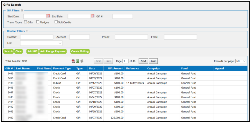Click the print results icon
Image resolution: width=251 pixels, height=122 pixels.
coord(82,61)
